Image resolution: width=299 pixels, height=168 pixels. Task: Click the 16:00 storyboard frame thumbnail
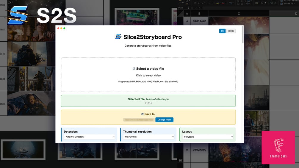(x=31, y=78)
